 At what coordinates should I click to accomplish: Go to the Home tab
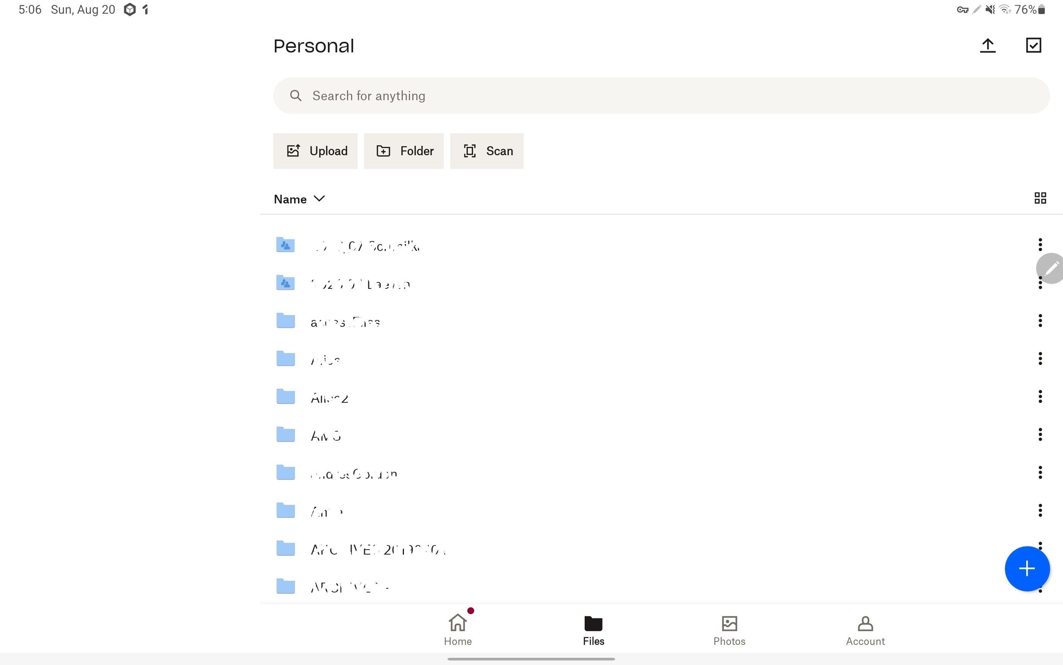tap(457, 630)
